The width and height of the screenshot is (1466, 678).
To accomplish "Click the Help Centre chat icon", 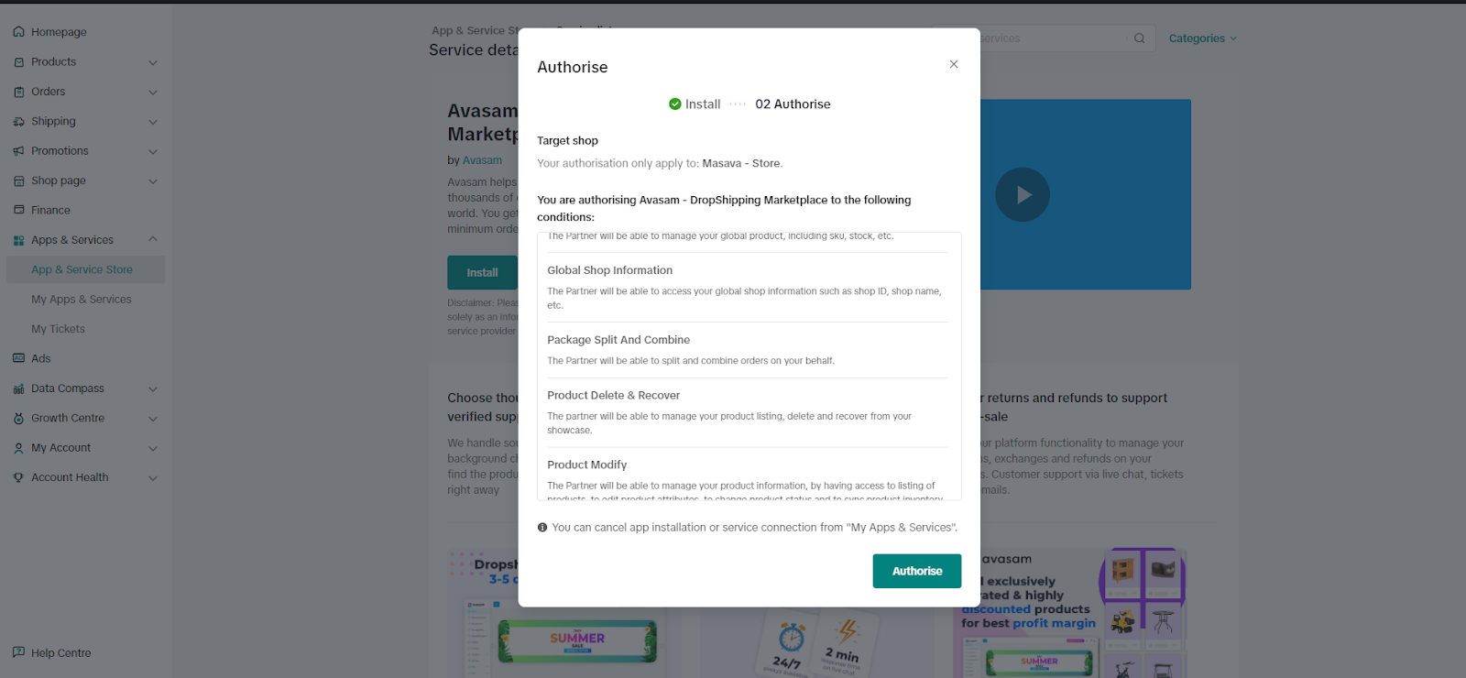I will (18, 652).
